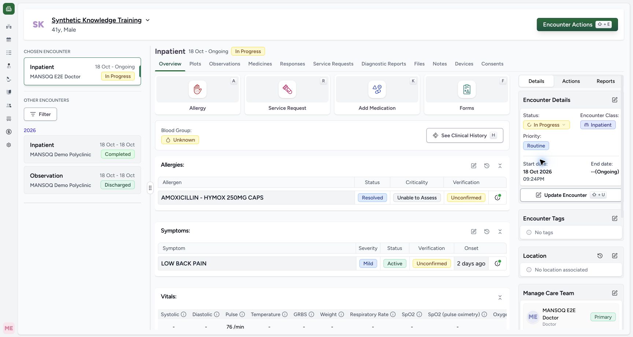
Task: Collapse the Allergies section
Action: [500, 166]
